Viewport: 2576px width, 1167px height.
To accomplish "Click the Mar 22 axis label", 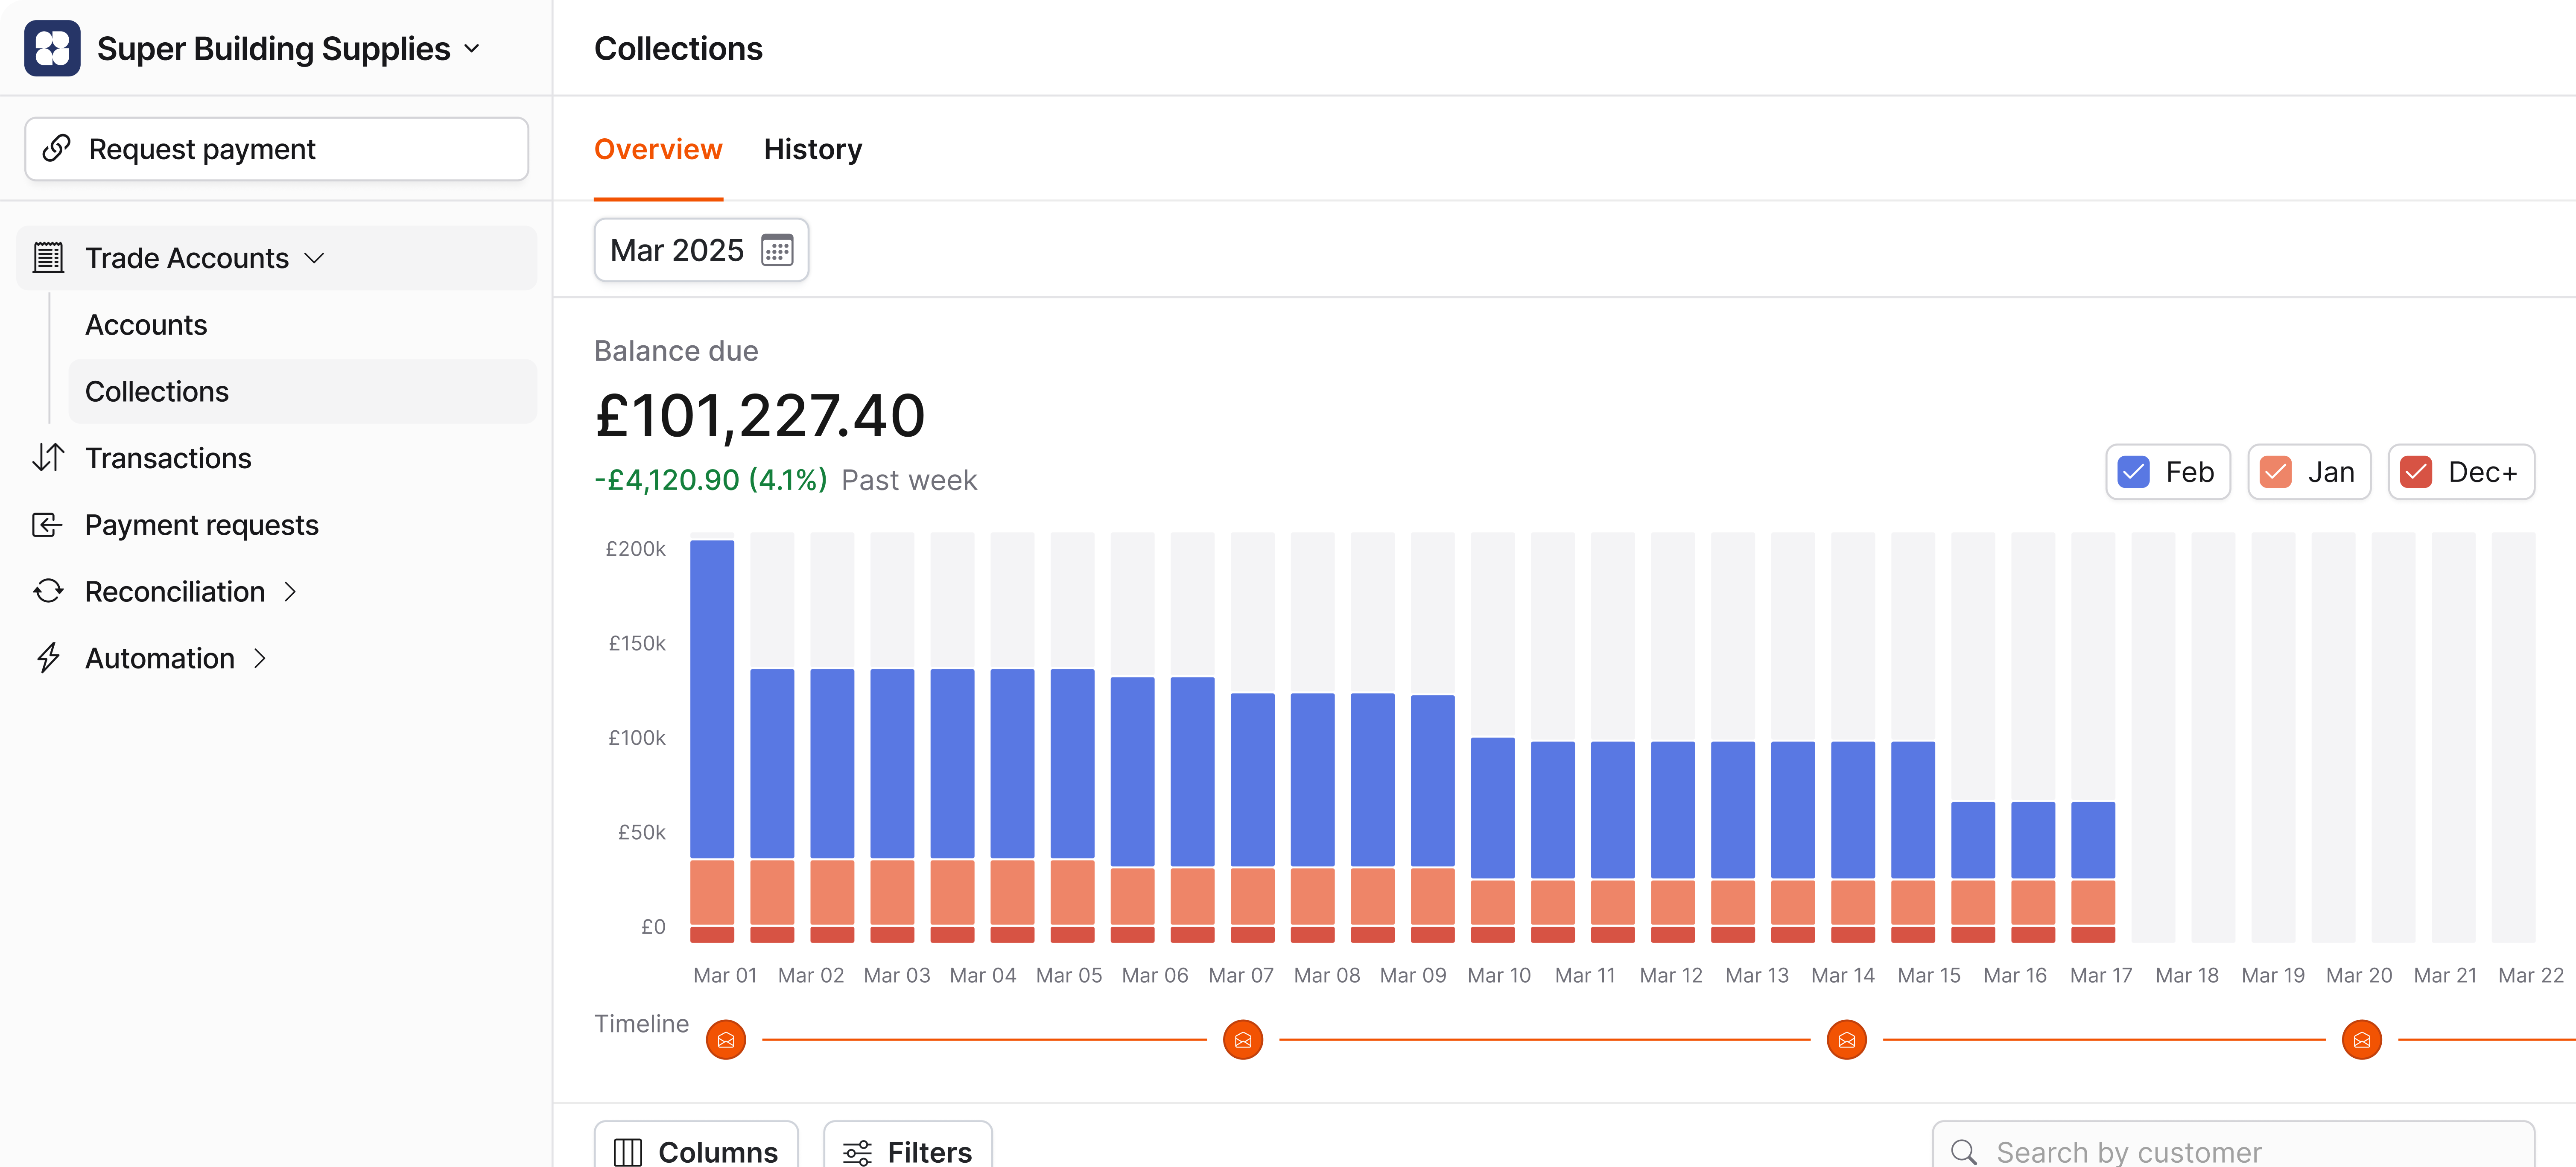I will pos(2531,975).
